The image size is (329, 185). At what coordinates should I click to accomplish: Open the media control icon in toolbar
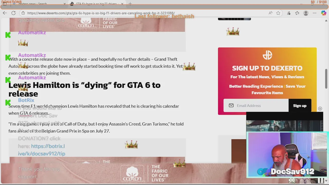289,13
